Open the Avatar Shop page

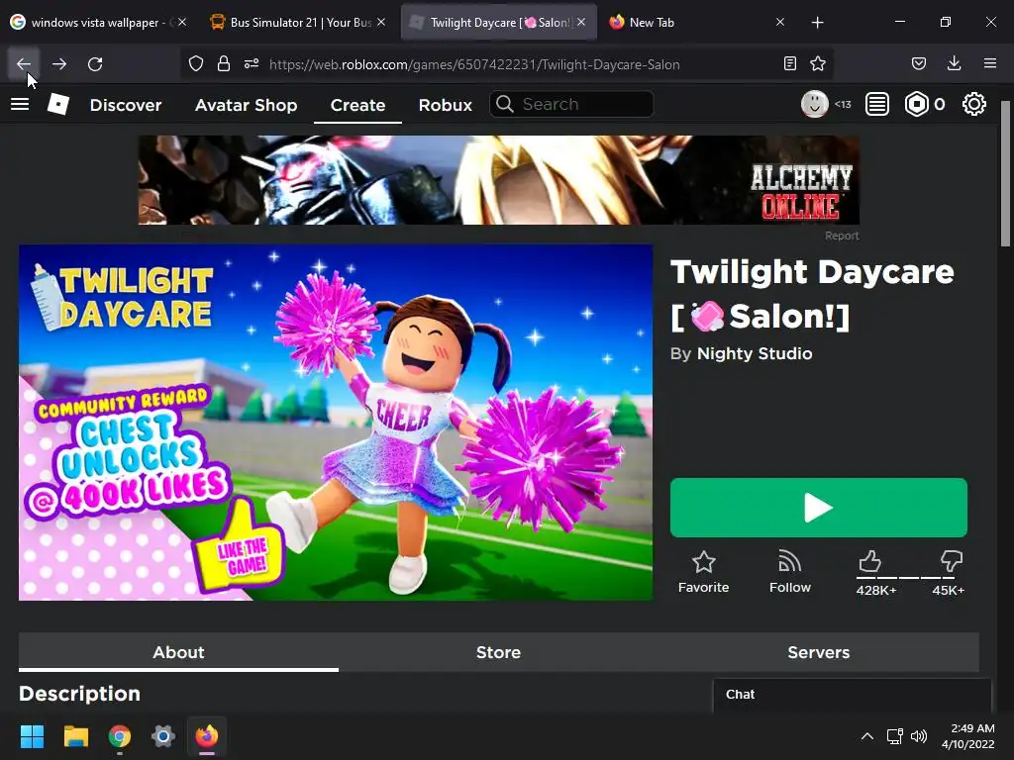[246, 105]
